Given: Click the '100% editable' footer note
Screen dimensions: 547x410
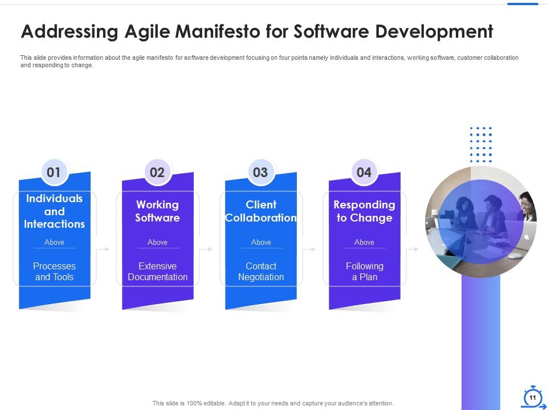Looking at the screenshot, I should (x=273, y=403).
